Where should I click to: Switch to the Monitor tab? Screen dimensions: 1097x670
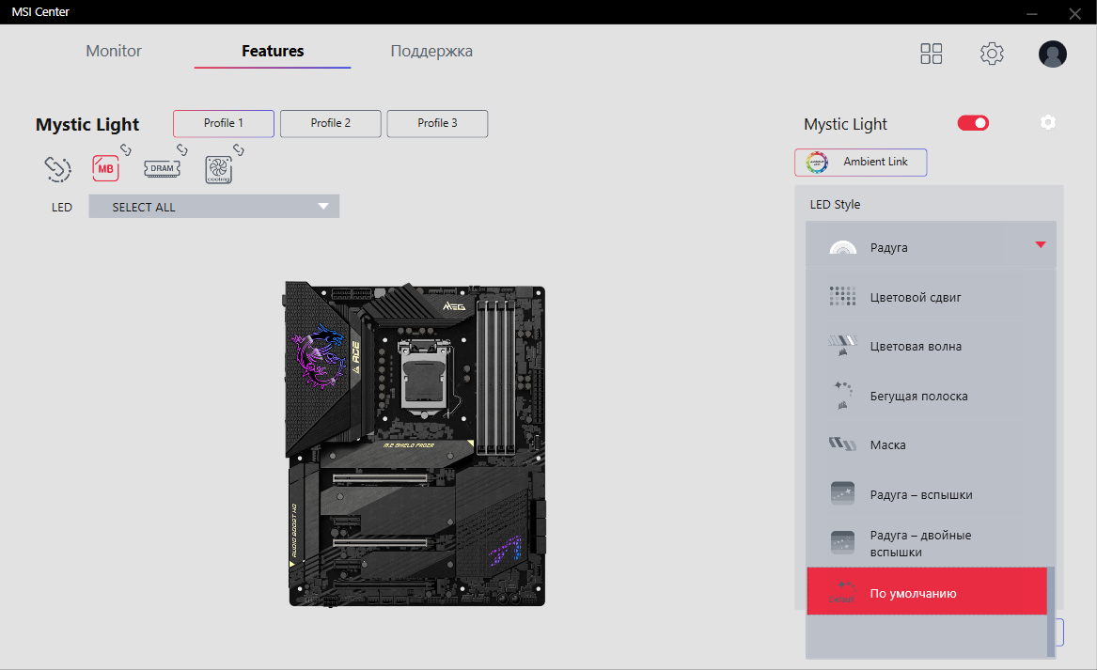tap(114, 51)
